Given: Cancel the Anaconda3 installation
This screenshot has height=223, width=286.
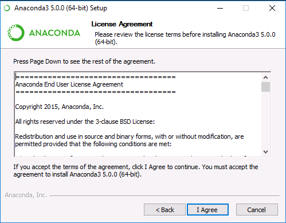Looking at the screenshot, I should pos(257,210).
